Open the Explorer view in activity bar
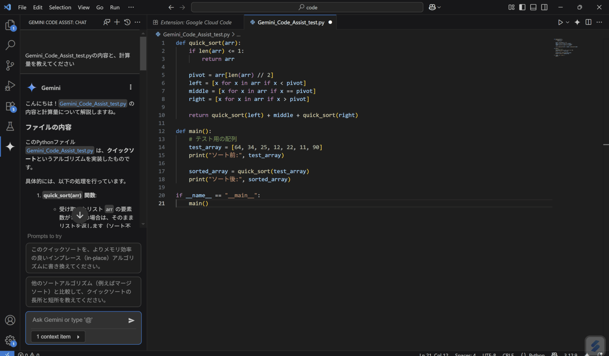609x356 pixels. coord(10,25)
